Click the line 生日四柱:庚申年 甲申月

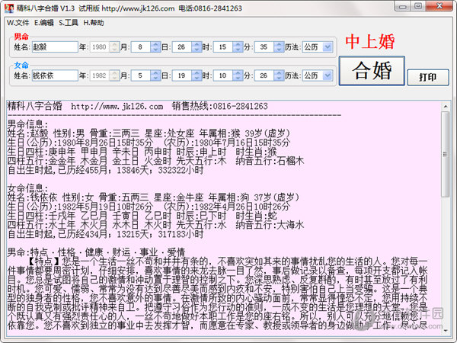142,152
